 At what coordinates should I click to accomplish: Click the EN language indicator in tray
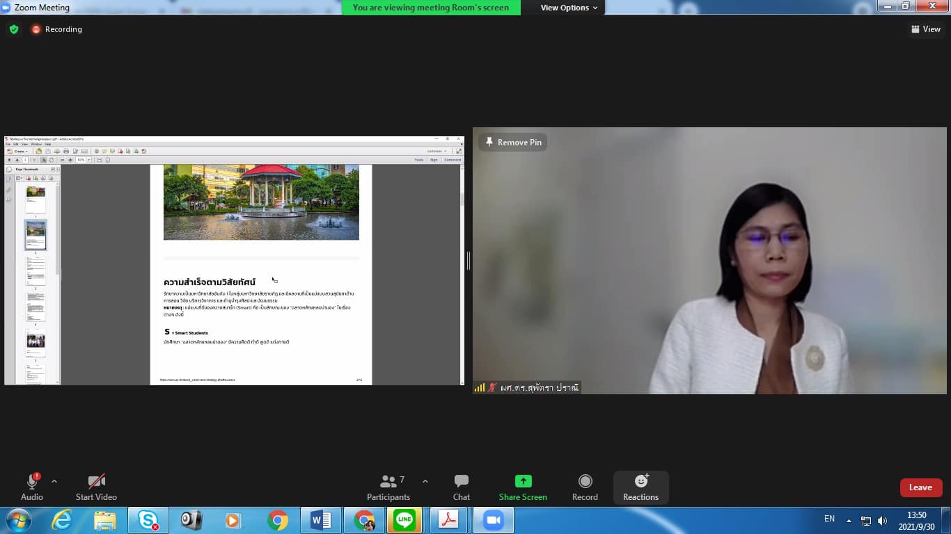pos(829,519)
